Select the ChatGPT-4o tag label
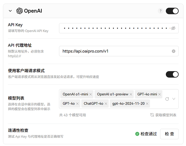This screenshot has height=146, width=186. (x=93, y=104)
